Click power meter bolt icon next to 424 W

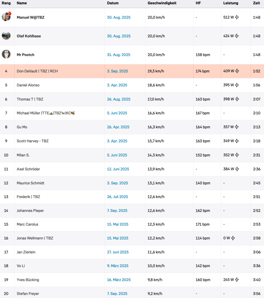tap(237, 36)
